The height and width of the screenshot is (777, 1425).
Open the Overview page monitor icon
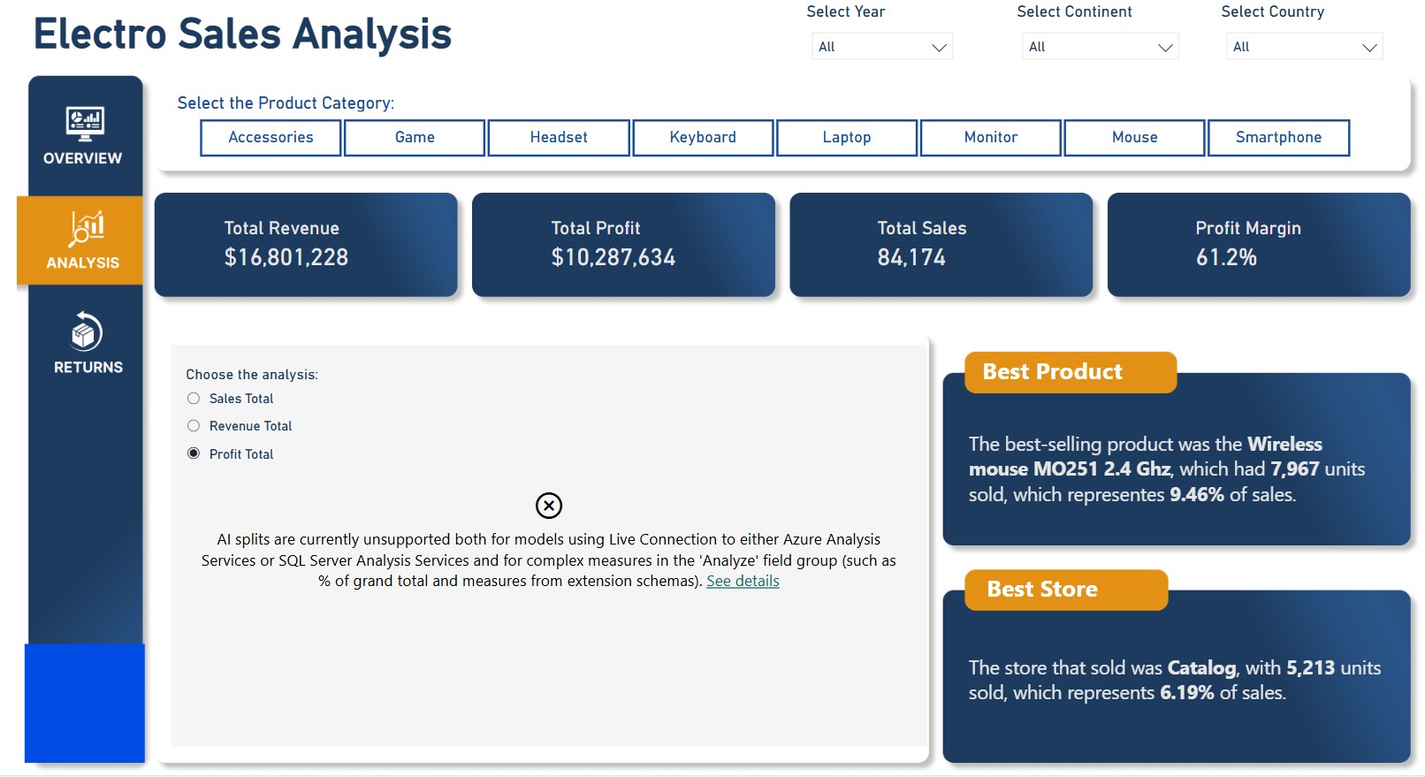pos(84,123)
